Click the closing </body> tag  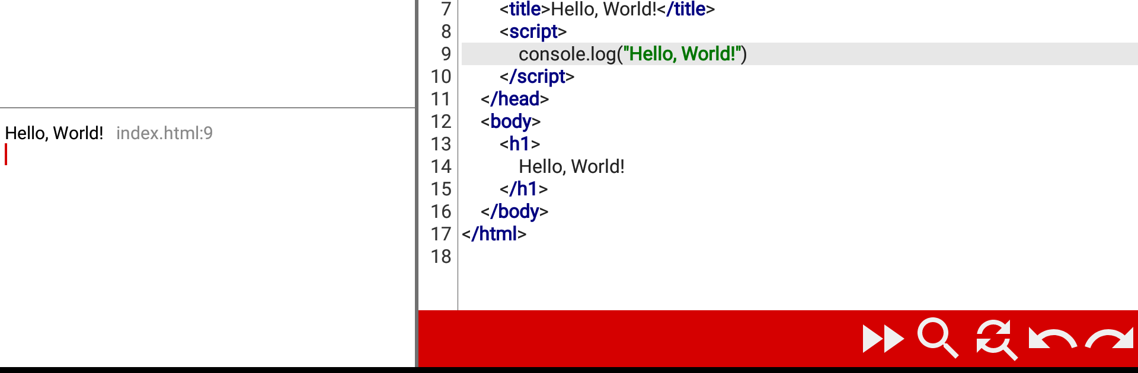point(514,211)
